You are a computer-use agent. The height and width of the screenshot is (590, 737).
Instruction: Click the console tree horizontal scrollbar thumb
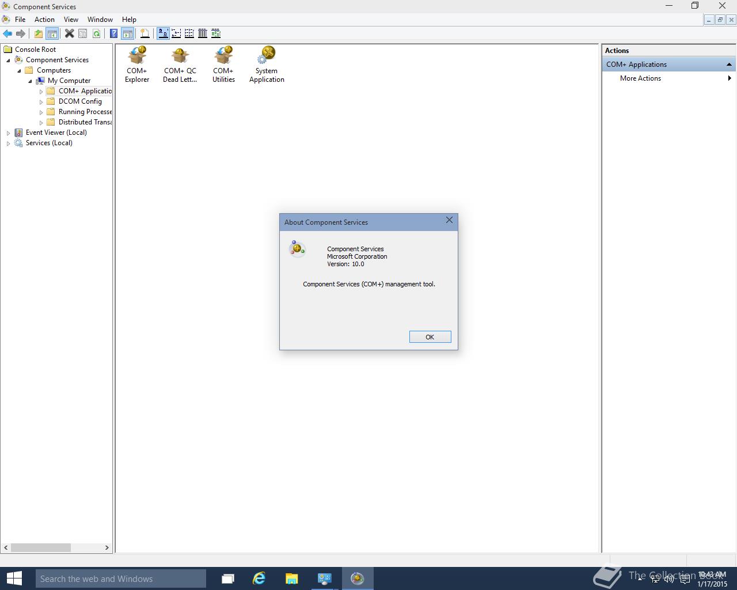(x=40, y=547)
